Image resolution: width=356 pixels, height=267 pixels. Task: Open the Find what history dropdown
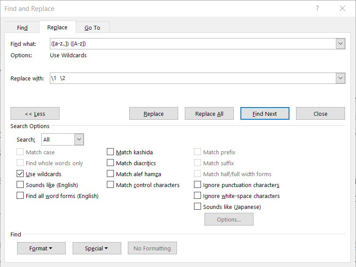pos(340,43)
